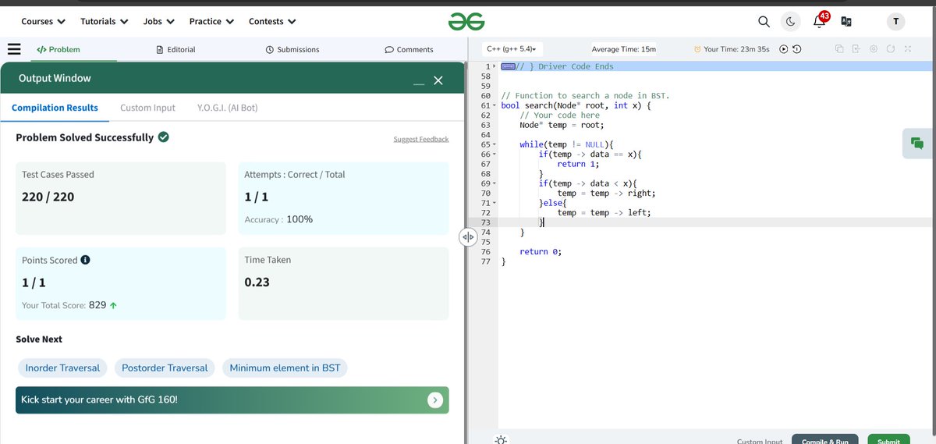Toggle dark mode moon icon
This screenshot has height=444, width=936.
790,22
